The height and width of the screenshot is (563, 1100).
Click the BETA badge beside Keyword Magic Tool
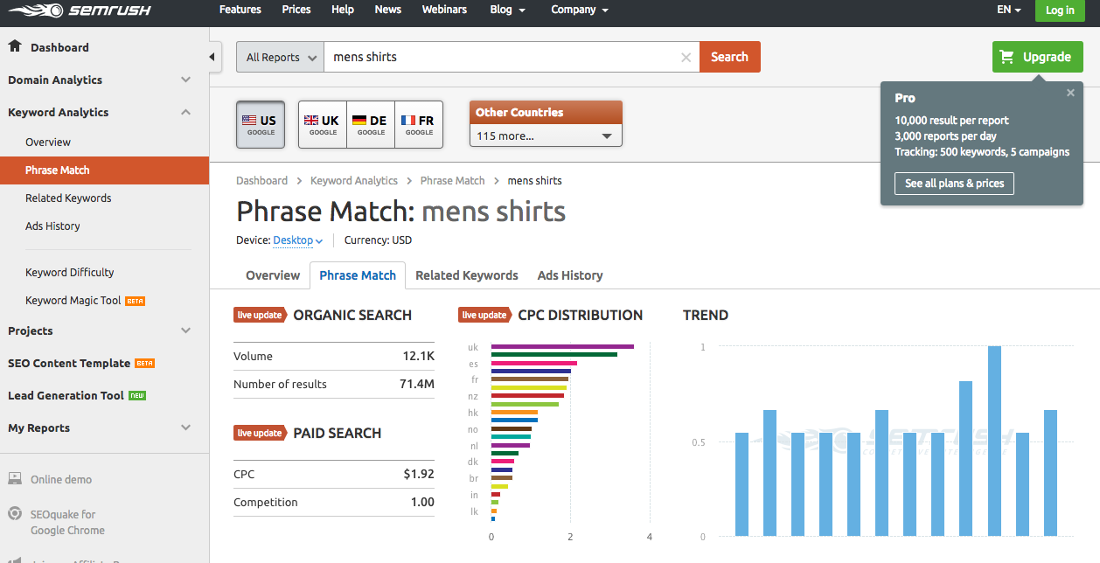136,301
